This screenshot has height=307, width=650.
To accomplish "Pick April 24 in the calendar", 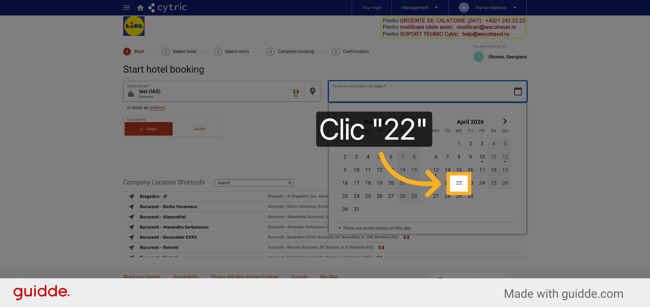I will (x=482, y=183).
